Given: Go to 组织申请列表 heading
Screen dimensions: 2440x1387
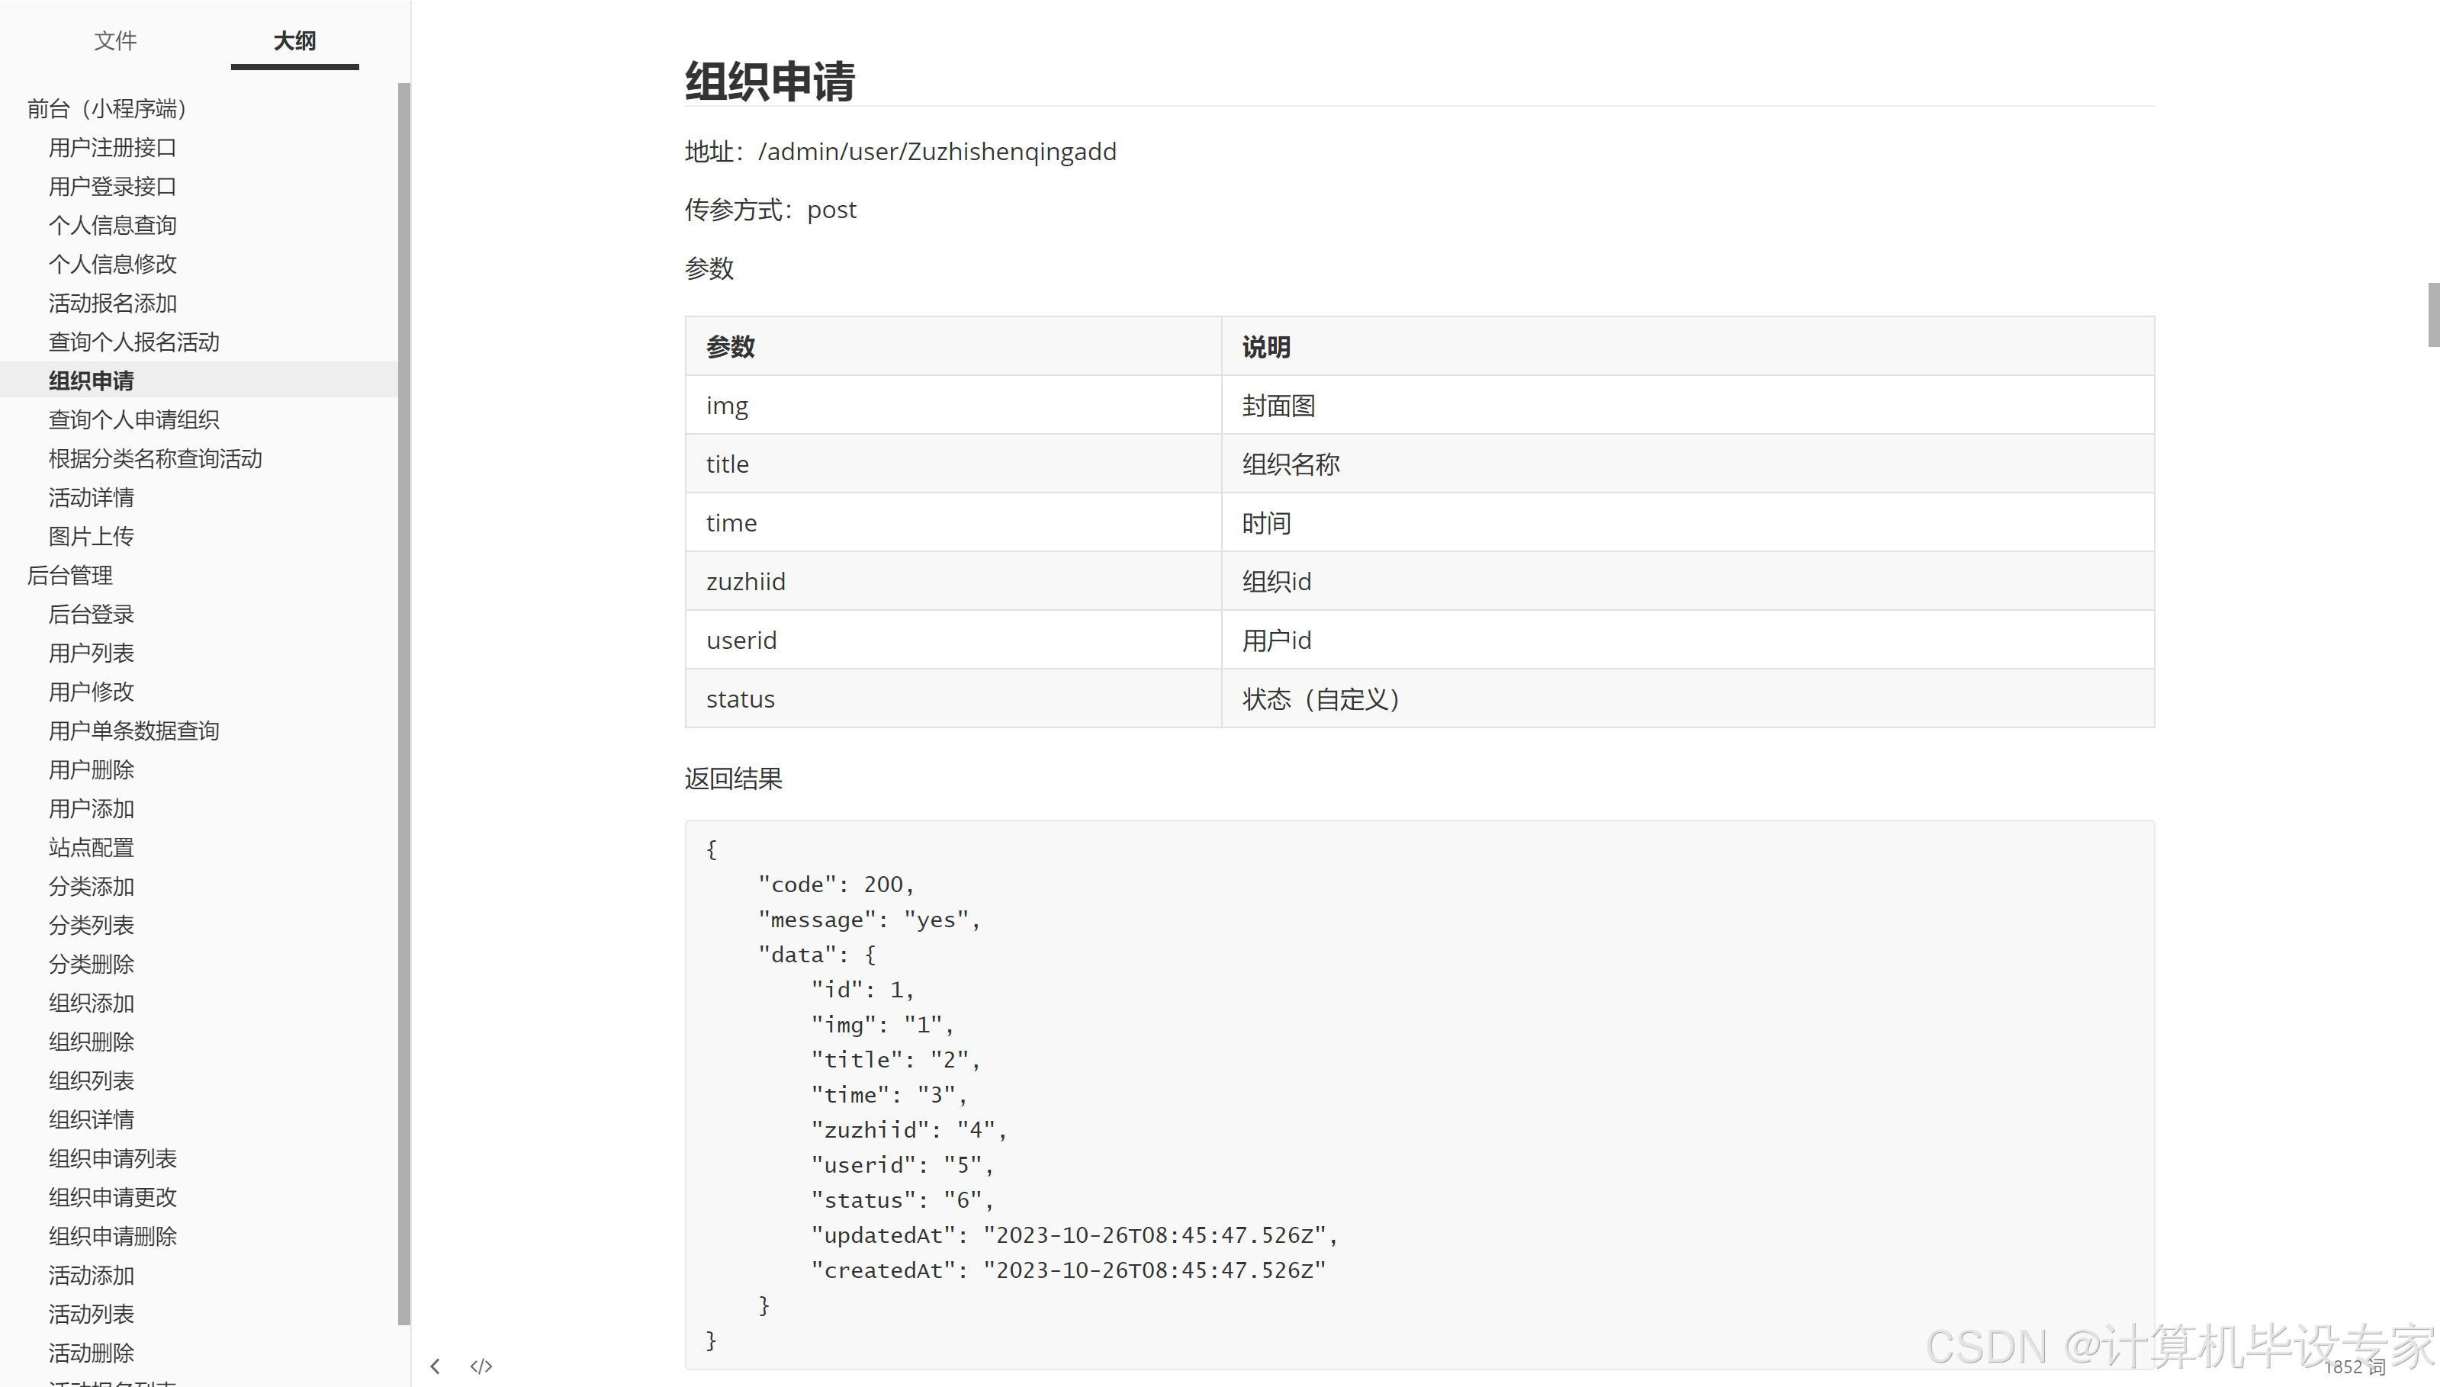Looking at the screenshot, I should tap(112, 1158).
